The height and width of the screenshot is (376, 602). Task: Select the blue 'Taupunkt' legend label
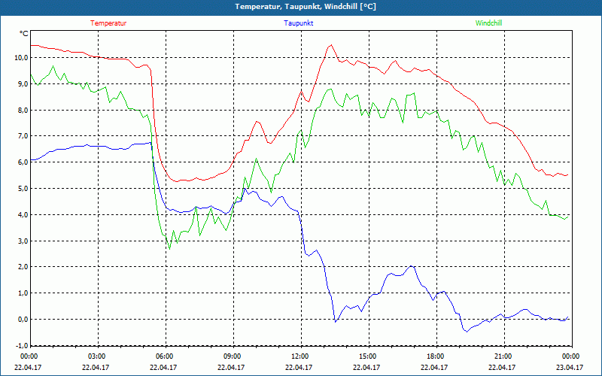point(298,23)
